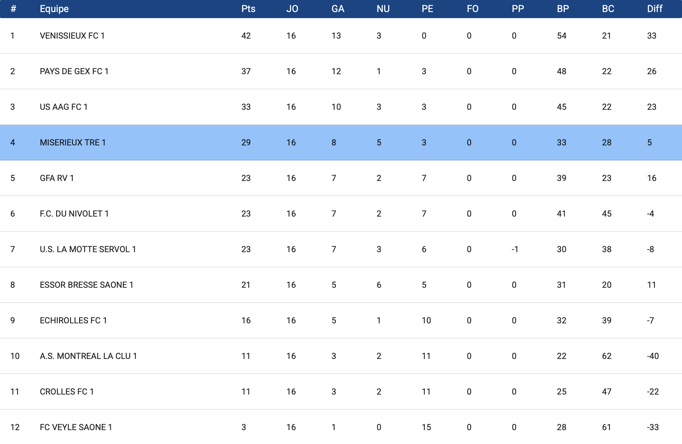682x444 pixels.
Task: Open the VENISSIEUX FC 1 team
Action: pyautogui.click(x=72, y=36)
